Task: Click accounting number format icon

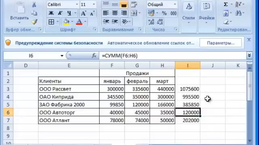Action: 151,13
